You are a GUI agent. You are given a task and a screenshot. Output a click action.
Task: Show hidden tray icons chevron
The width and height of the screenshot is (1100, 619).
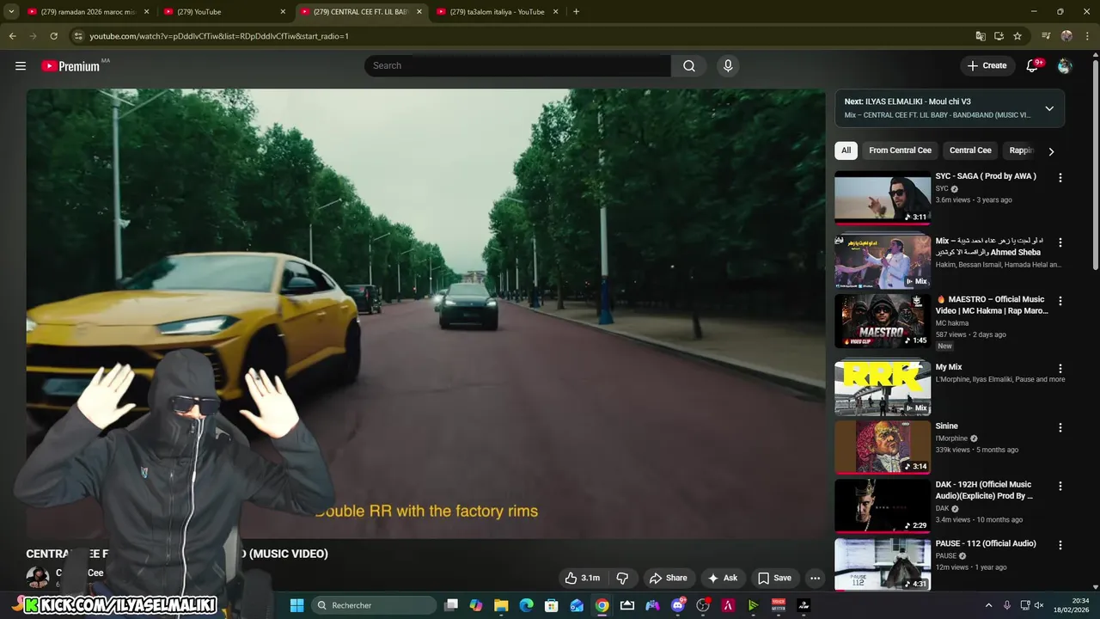(988, 605)
